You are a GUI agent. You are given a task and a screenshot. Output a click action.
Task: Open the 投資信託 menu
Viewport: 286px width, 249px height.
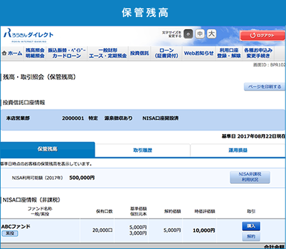tap(139, 53)
